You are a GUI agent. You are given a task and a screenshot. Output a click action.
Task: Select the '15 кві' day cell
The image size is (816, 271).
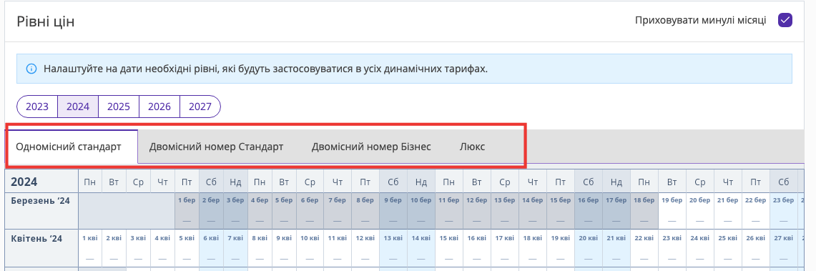click(449, 247)
